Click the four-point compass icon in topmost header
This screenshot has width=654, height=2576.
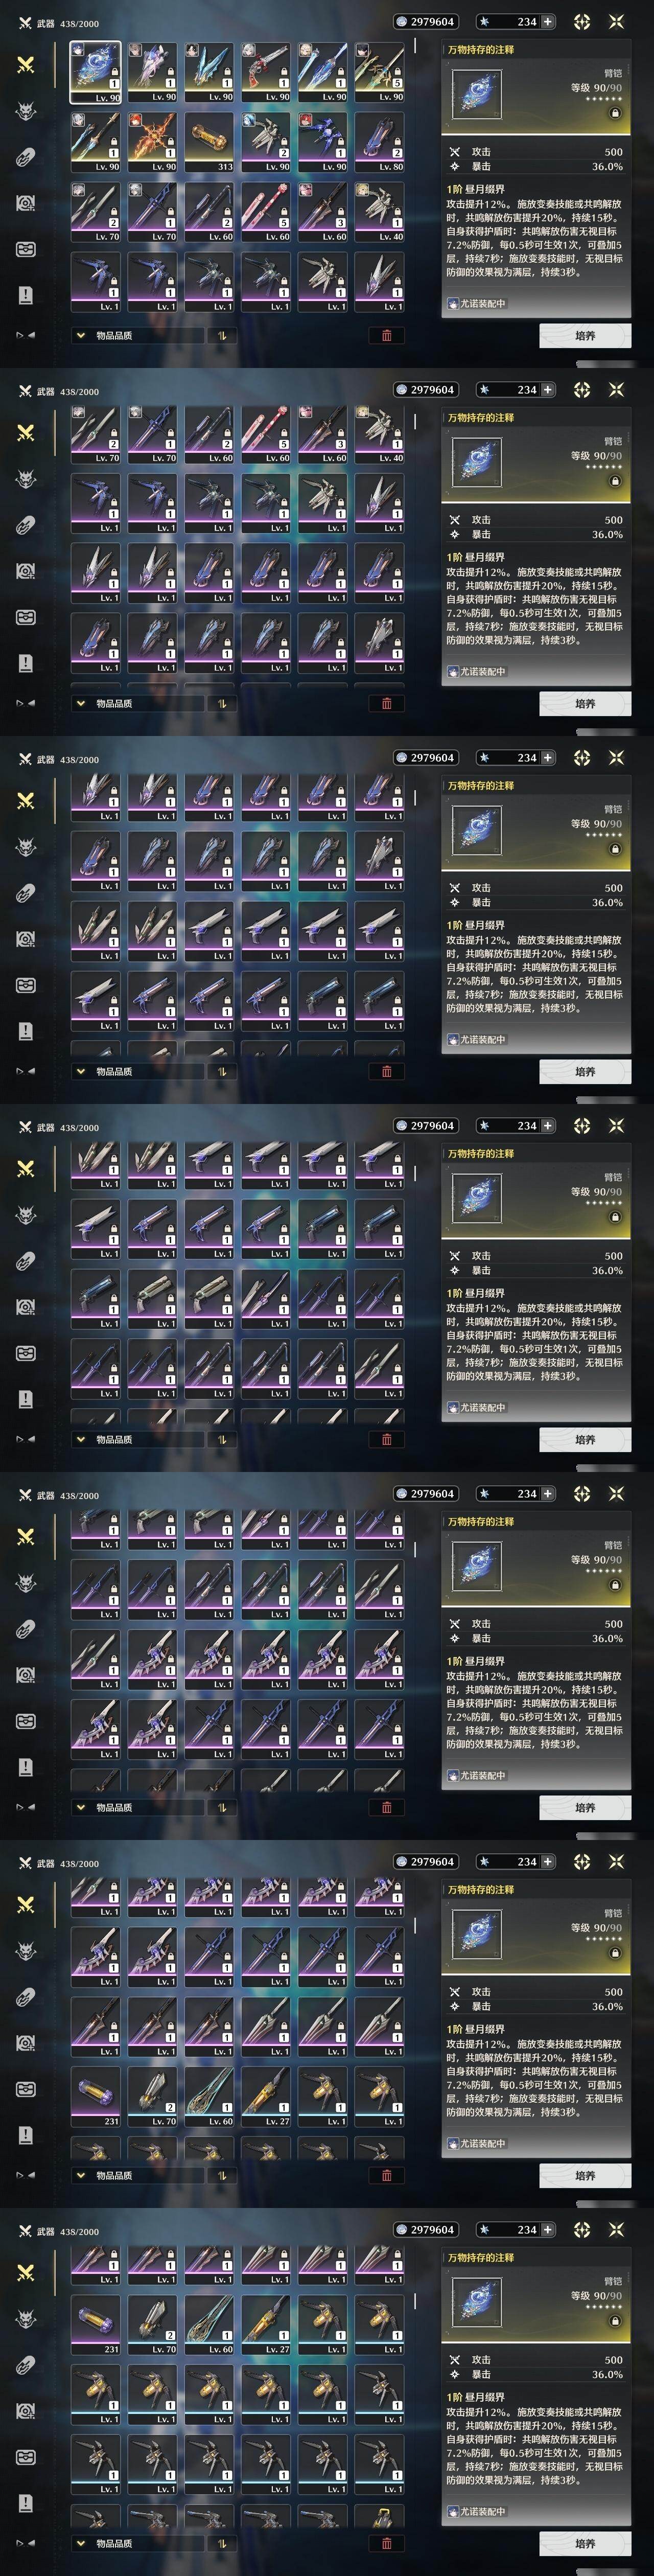[582, 21]
